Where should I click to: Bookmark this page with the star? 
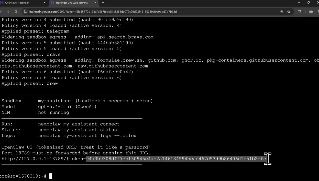pos(289,12)
